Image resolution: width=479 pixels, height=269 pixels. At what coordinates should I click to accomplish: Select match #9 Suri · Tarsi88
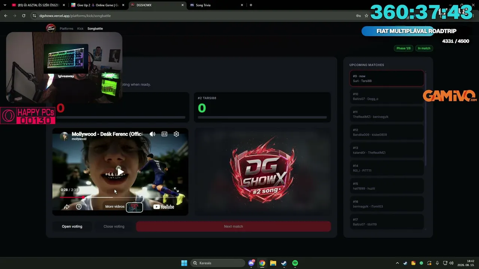click(387, 78)
